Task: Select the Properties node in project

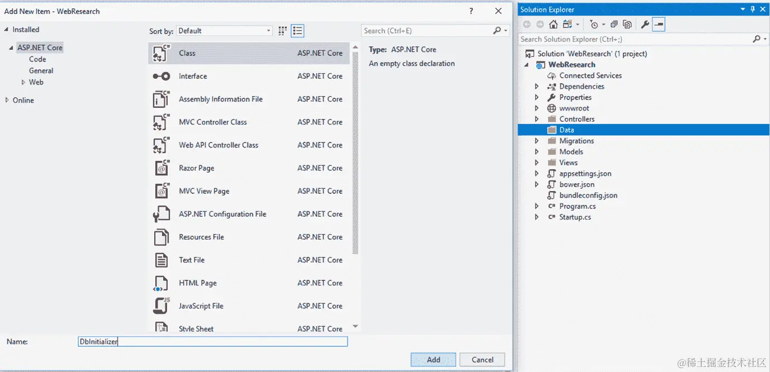Action: 576,97
